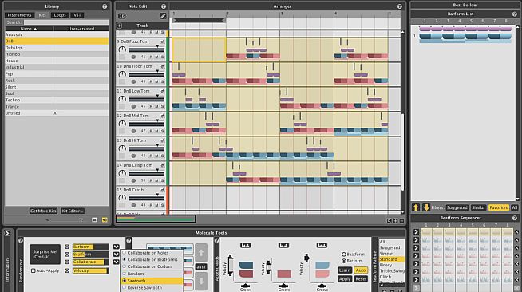
Task: Click the link icon on Dn8 Crash track
Action: (x=163, y=190)
